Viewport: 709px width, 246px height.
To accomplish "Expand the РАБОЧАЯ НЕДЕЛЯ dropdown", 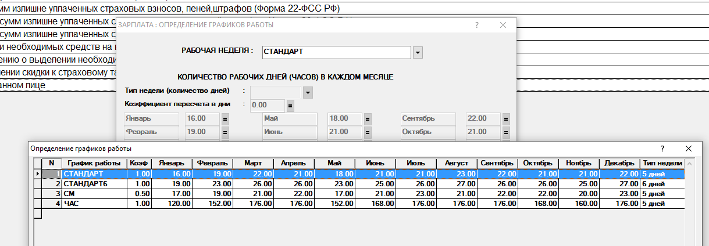I will coord(418,52).
